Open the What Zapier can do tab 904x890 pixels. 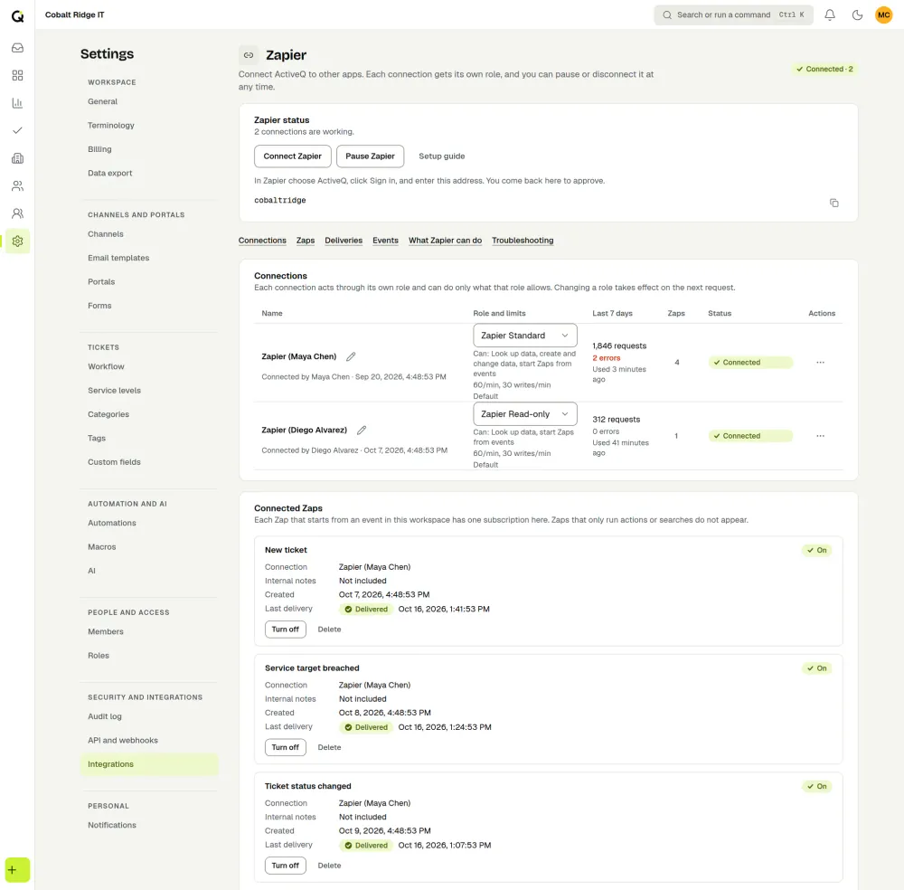click(445, 241)
